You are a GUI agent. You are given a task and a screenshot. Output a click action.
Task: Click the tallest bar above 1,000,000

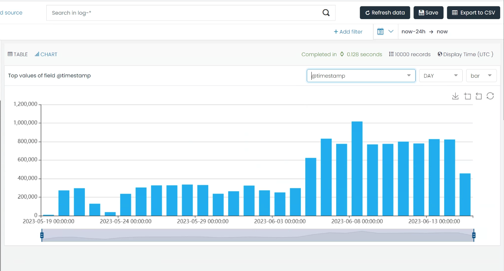tap(357, 169)
